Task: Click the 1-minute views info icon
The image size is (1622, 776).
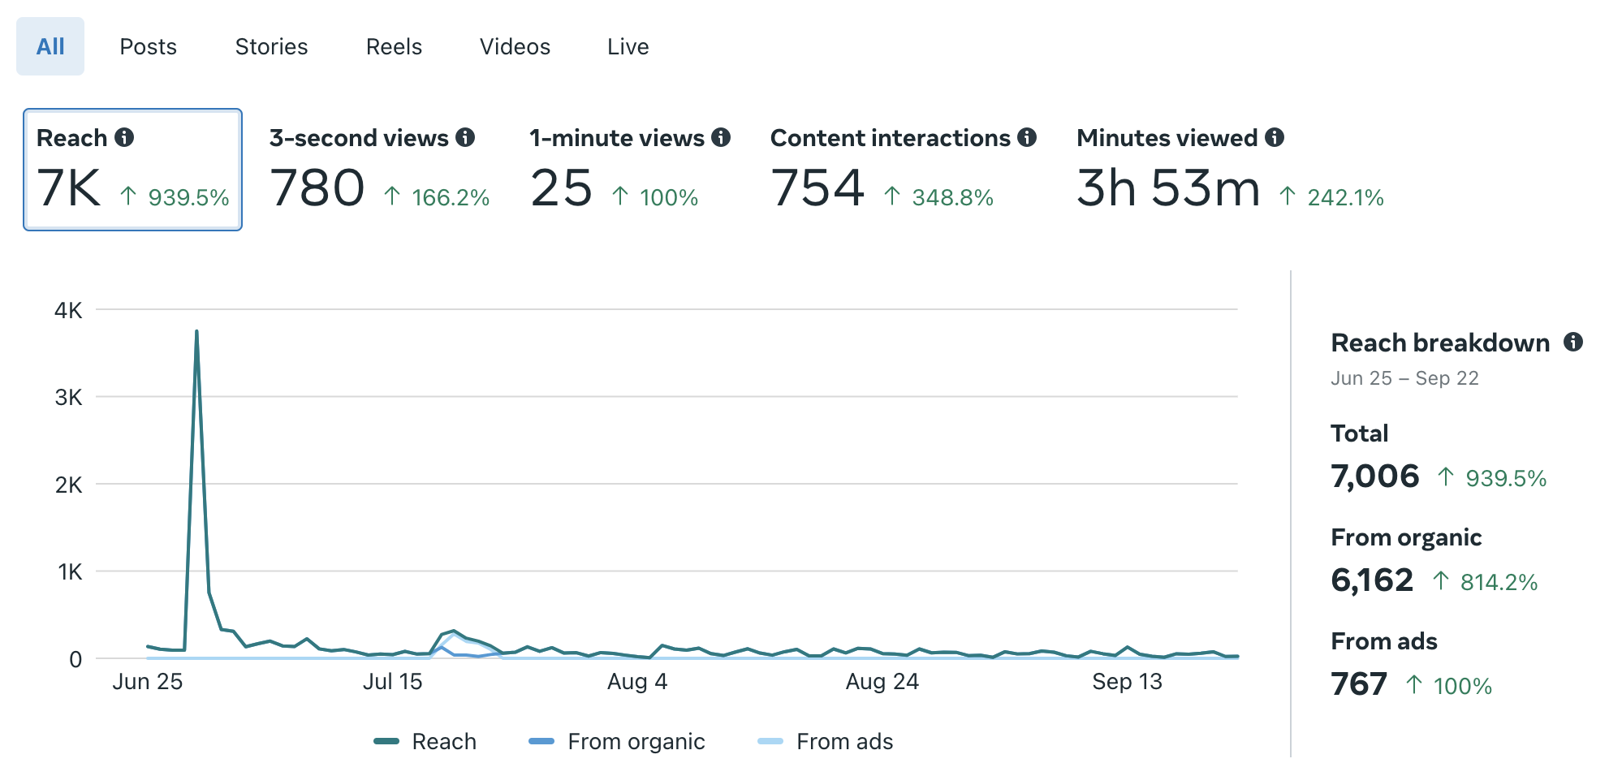Action: coord(721,137)
